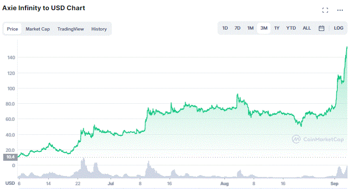Select the 1Y time range
The width and height of the screenshot is (354, 189).
click(277, 28)
